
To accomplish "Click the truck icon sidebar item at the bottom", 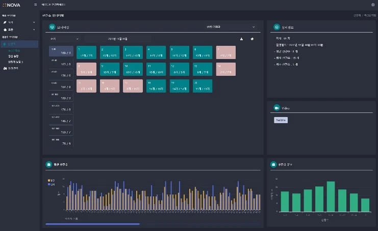I will coord(5,68).
